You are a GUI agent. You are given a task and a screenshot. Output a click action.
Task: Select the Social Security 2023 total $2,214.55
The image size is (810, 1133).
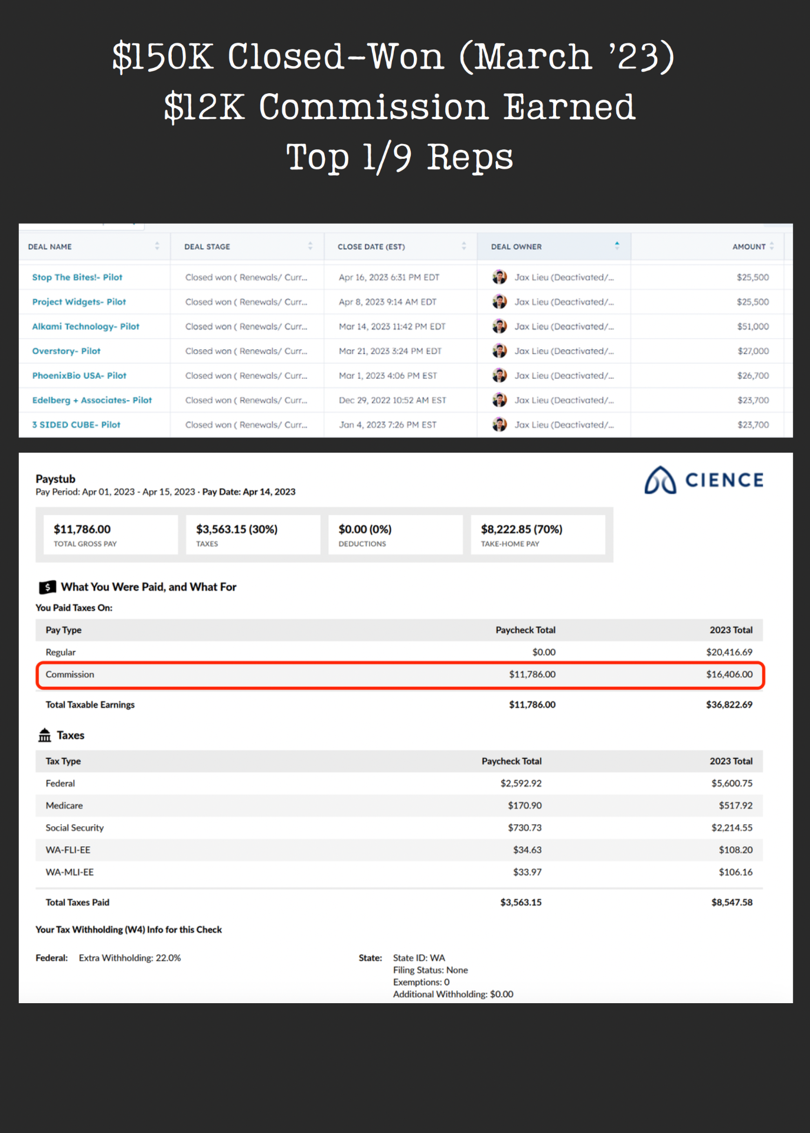(x=731, y=828)
